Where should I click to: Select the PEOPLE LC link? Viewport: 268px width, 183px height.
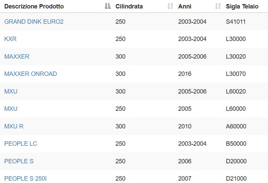(x=21, y=144)
